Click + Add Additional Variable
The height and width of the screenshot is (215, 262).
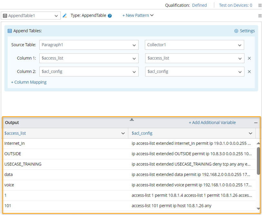pos(212,122)
